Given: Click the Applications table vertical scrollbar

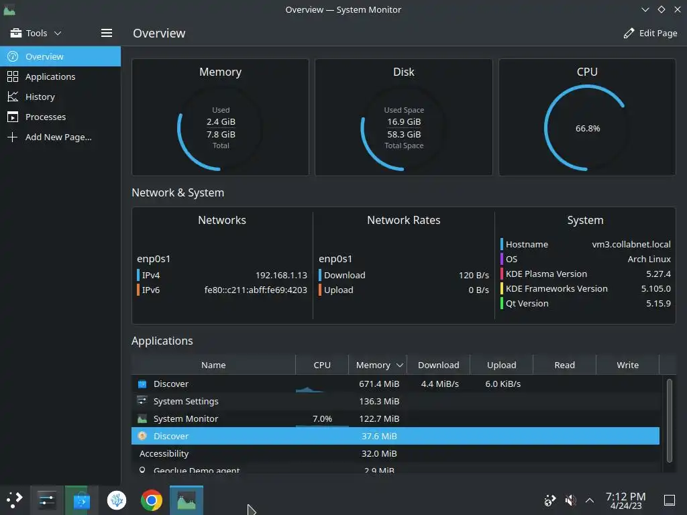Looking at the screenshot, I should click(x=669, y=420).
